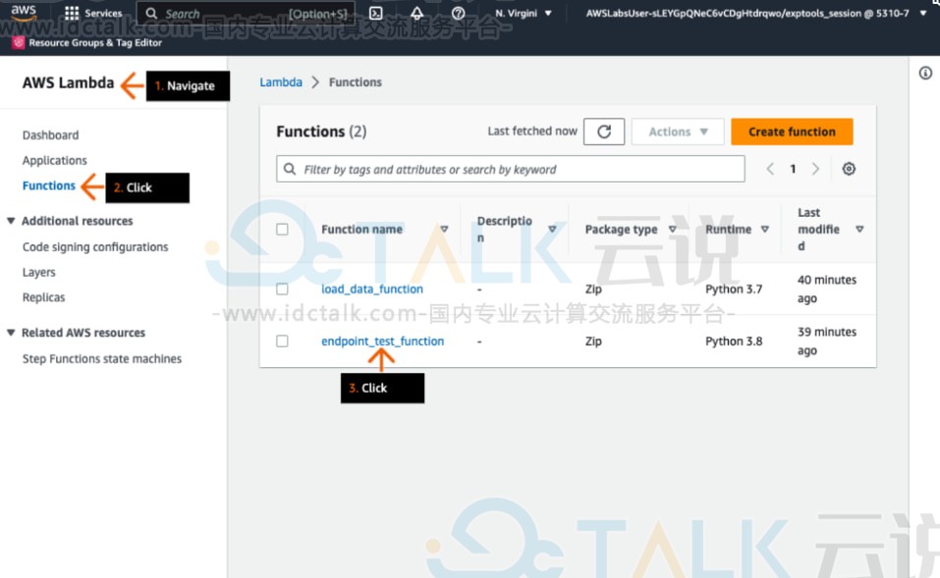Click the Python 3.7 runtime cell
940x578 pixels.
(x=734, y=289)
